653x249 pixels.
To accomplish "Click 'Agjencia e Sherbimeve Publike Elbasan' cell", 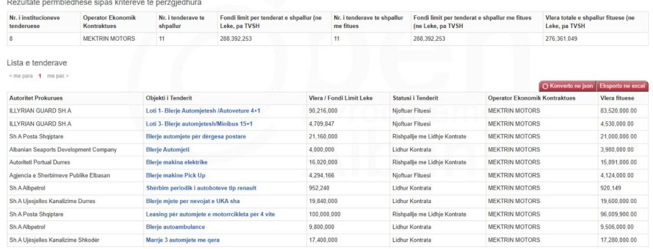I will click(59, 176).
